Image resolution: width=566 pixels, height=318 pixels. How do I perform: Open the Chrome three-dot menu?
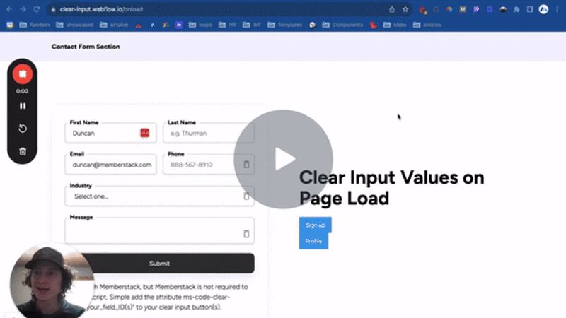[x=557, y=9]
